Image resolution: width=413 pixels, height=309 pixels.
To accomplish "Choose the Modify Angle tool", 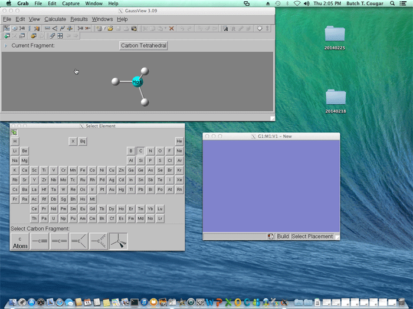I will click(55, 28).
